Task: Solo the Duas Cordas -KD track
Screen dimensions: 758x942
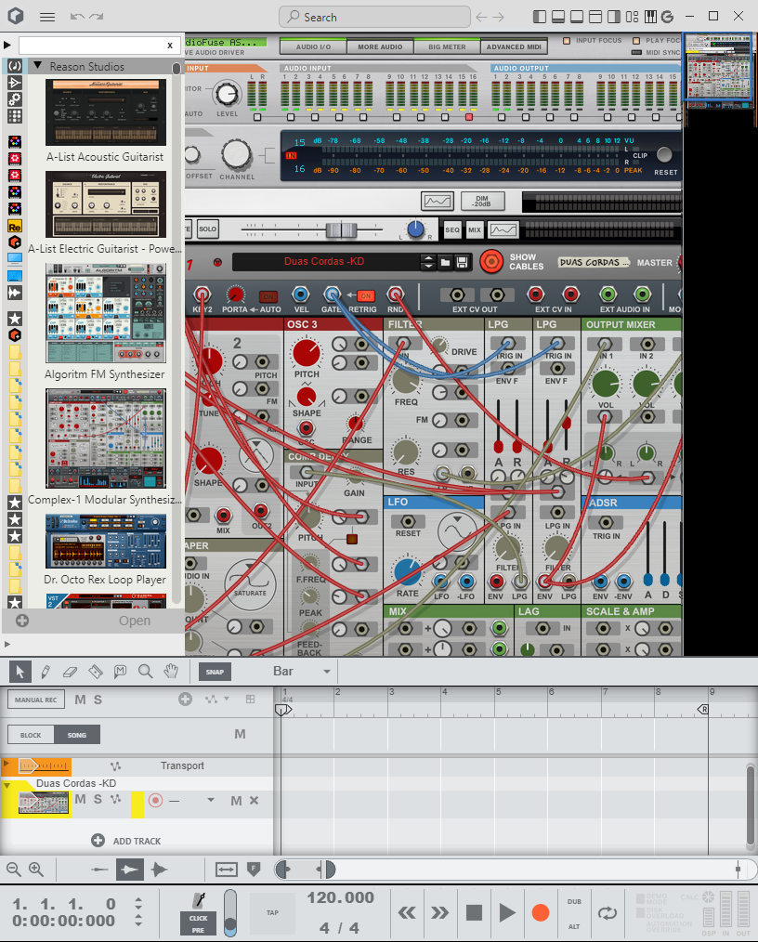Action: click(x=98, y=800)
